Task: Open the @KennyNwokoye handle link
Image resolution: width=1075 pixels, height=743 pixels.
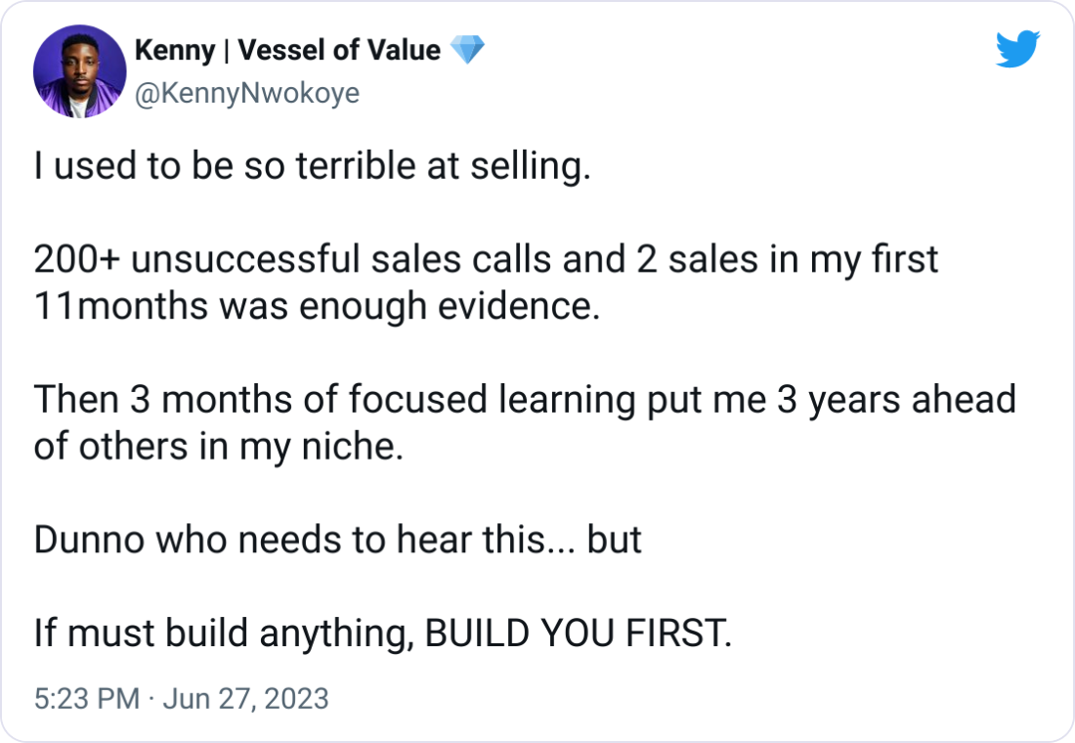Action: click(247, 93)
